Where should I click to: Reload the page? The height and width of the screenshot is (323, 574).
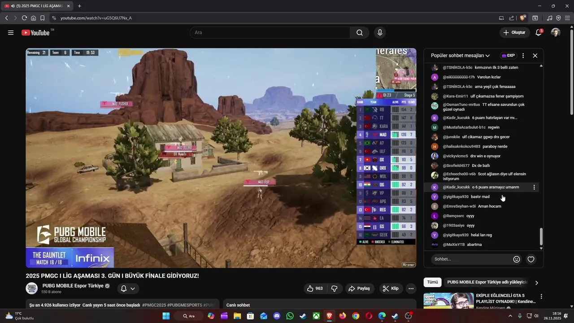(24, 18)
